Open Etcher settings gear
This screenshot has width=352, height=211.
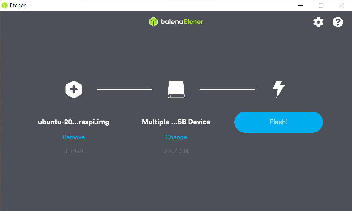318,22
